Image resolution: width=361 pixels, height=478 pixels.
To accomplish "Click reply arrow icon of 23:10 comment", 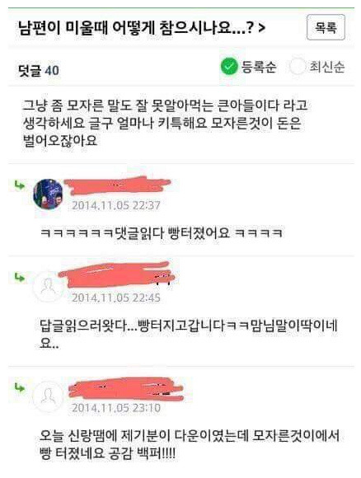I will coord(20,388).
